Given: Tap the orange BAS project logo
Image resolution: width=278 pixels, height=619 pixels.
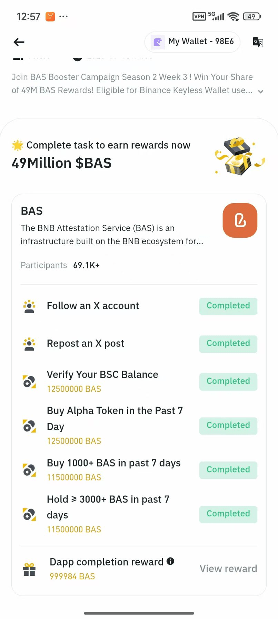Looking at the screenshot, I should tap(240, 220).
